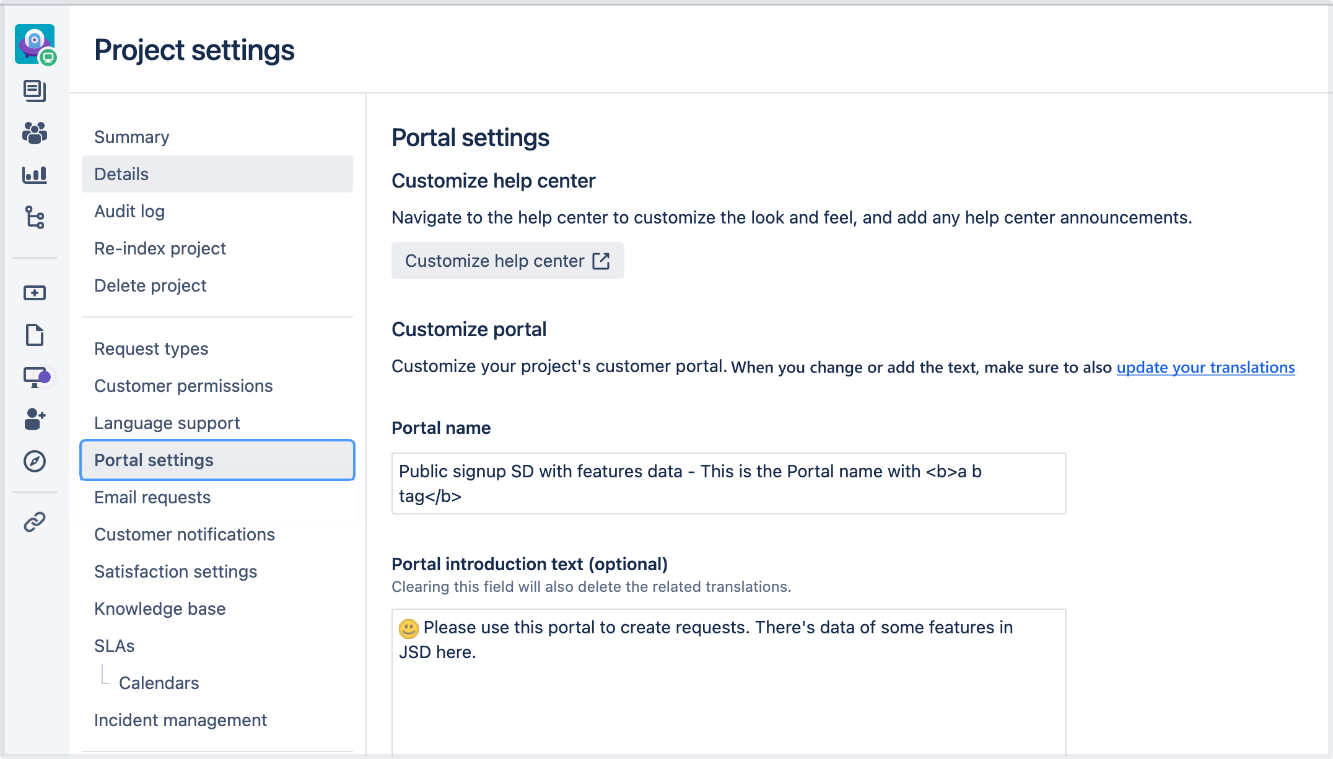Click the invite team person-plus icon

[x=35, y=419]
